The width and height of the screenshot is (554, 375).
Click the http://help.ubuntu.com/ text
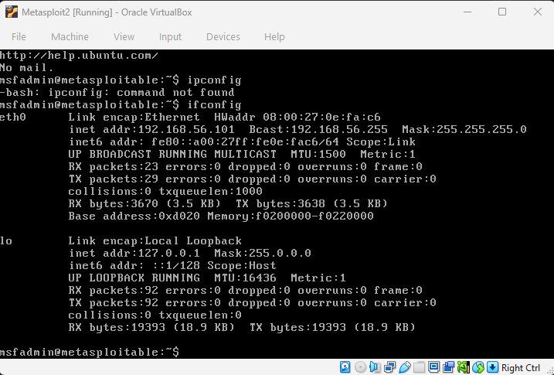tap(79, 56)
